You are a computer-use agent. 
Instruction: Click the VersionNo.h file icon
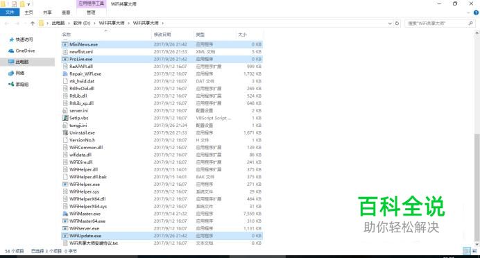pyautogui.click(x=65, y=140)
